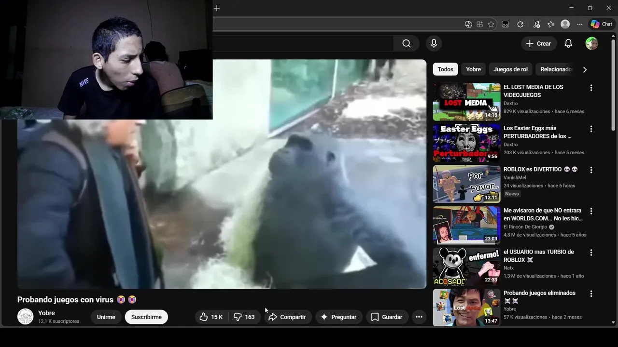
Task: Click the Preguntar button
Action: pyautogui.click(x=339, y=317)
